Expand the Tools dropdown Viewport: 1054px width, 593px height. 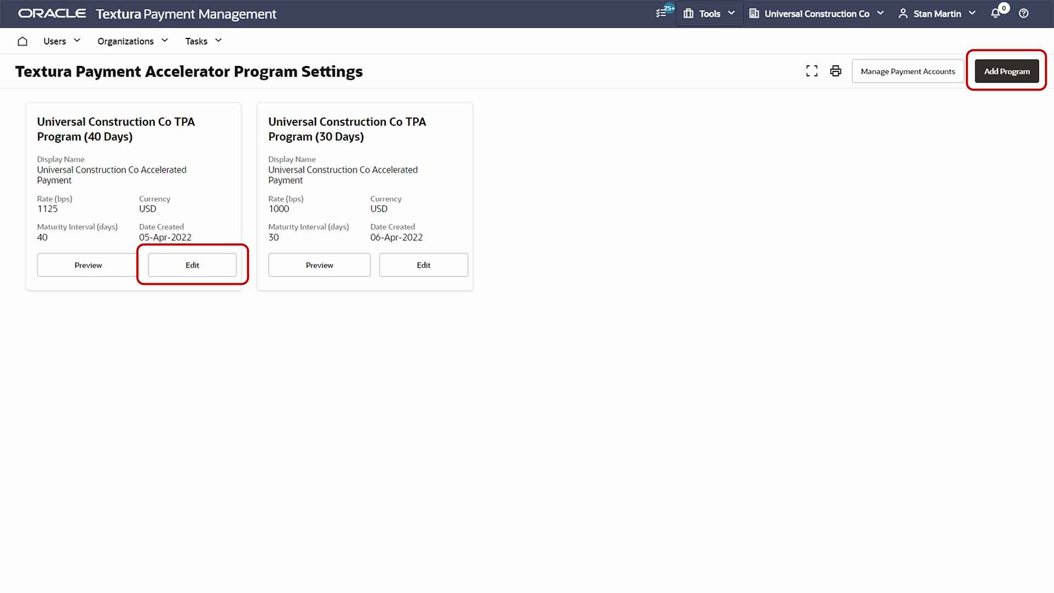point(709,13)
